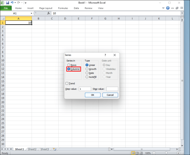Viewport: 190px width, 155px height.
Task: Open the Sheet1 tab
Action: 20,149
